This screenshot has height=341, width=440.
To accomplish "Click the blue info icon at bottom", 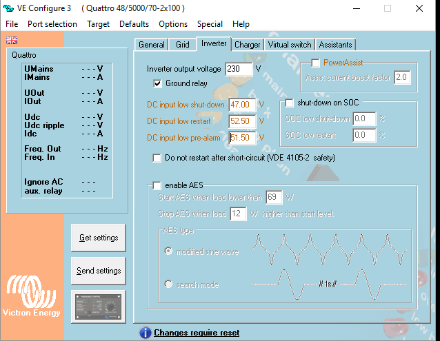I will [145, 333].
